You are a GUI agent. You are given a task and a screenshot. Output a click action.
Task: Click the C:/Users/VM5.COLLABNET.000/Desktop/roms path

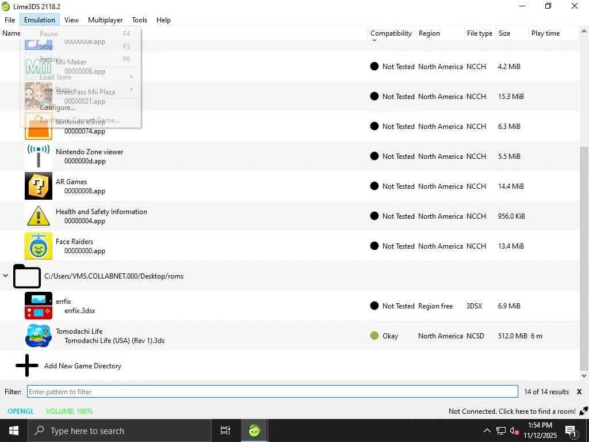click(x=114, y=276)
